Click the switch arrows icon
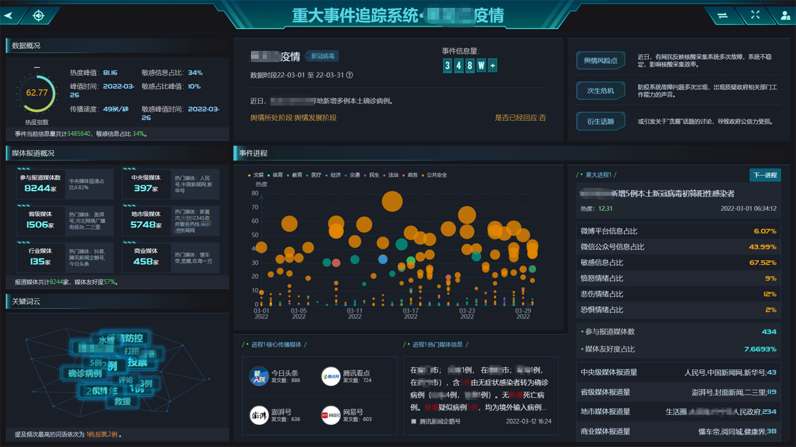The height and width of the screenshot is (447, 796). (x=723, y=16)
